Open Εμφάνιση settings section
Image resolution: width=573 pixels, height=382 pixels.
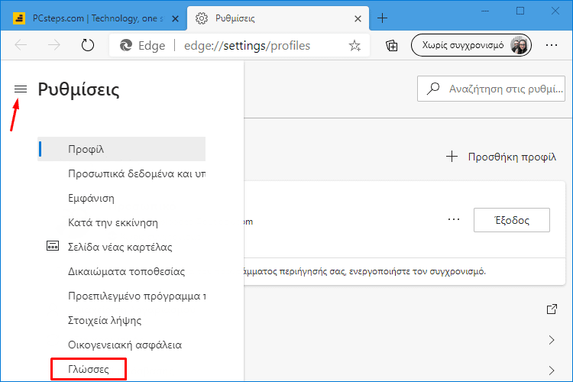point(91,198)
